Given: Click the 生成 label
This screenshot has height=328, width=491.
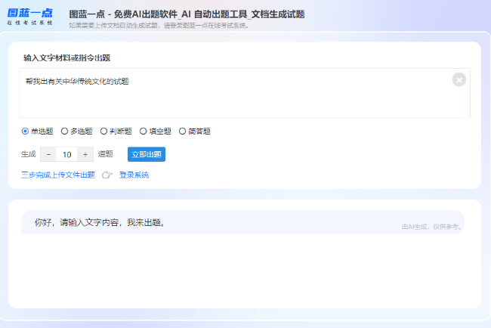Looking at the screenshot, I should click(29, 154).
